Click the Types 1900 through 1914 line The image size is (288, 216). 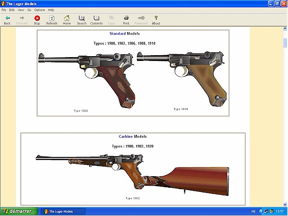[x=124, y=44]
